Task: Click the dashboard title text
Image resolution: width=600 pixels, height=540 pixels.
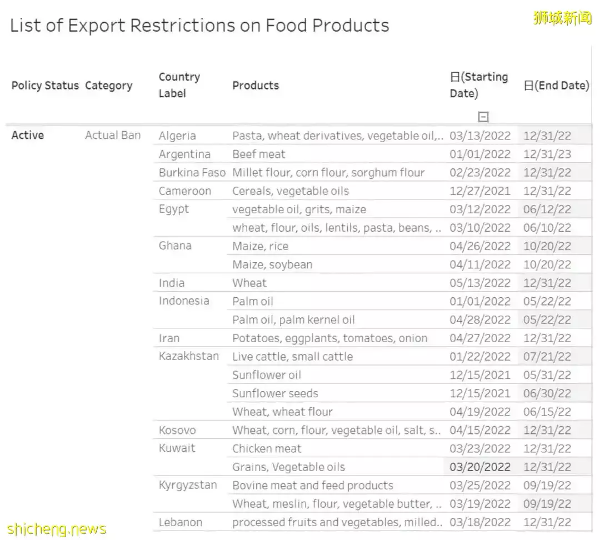Action: point(199,26)
